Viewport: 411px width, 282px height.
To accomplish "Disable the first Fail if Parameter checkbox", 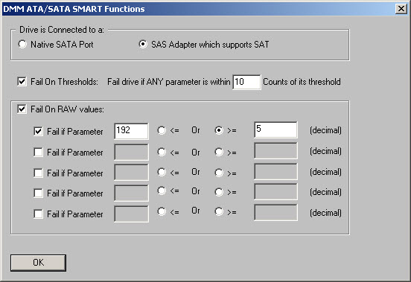I will pos(38,131).
